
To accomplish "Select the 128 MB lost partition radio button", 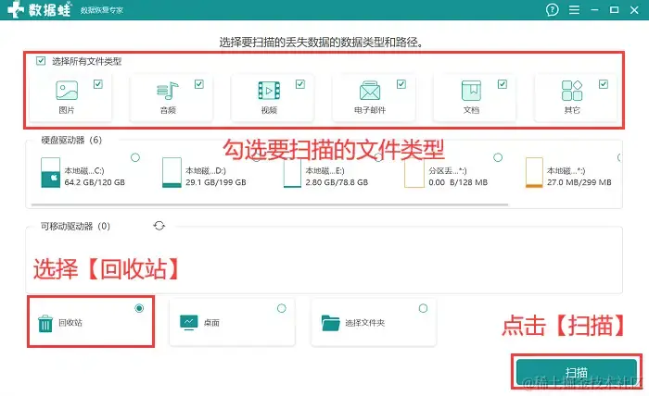I will 498,157.
